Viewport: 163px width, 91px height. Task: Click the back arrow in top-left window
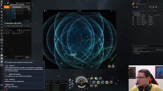5,3
